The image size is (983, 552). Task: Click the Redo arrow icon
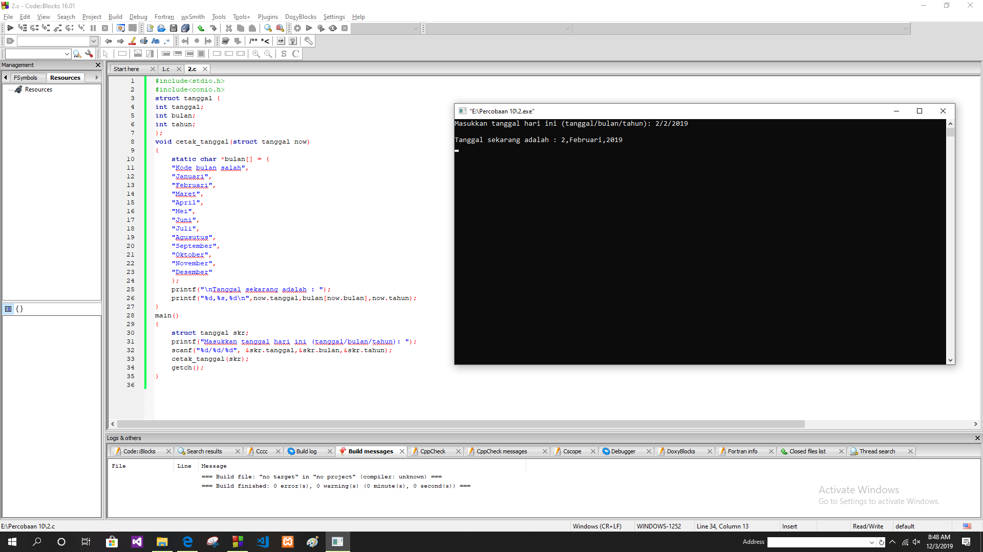tap(213, 28)
